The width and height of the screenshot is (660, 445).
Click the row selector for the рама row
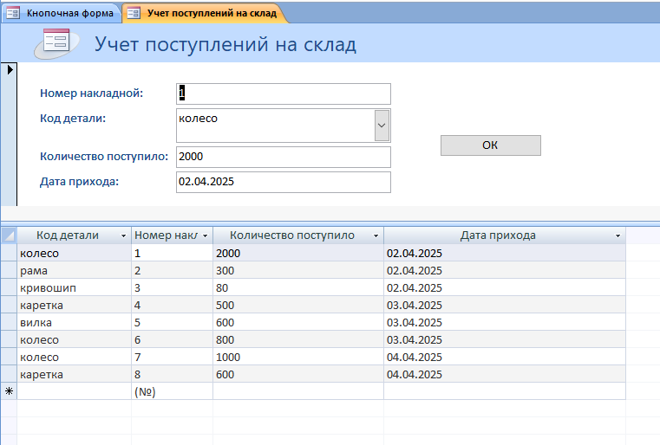9,271
